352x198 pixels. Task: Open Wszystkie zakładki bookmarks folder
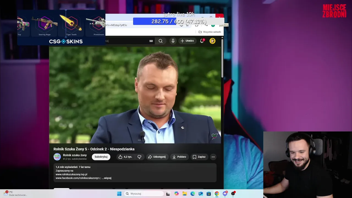coord(210,32)
